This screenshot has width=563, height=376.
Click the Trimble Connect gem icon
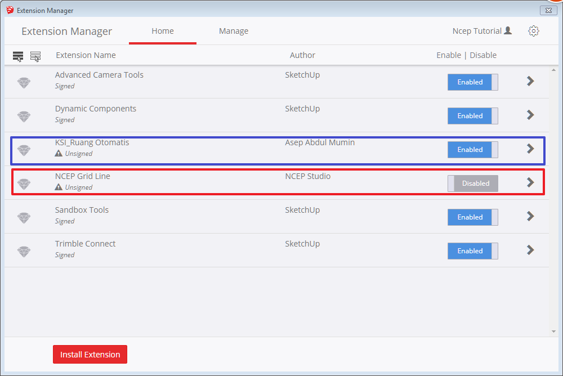(24, 252)
